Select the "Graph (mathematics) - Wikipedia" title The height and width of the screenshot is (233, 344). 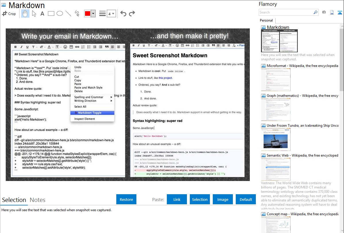(x=302, y=96)
